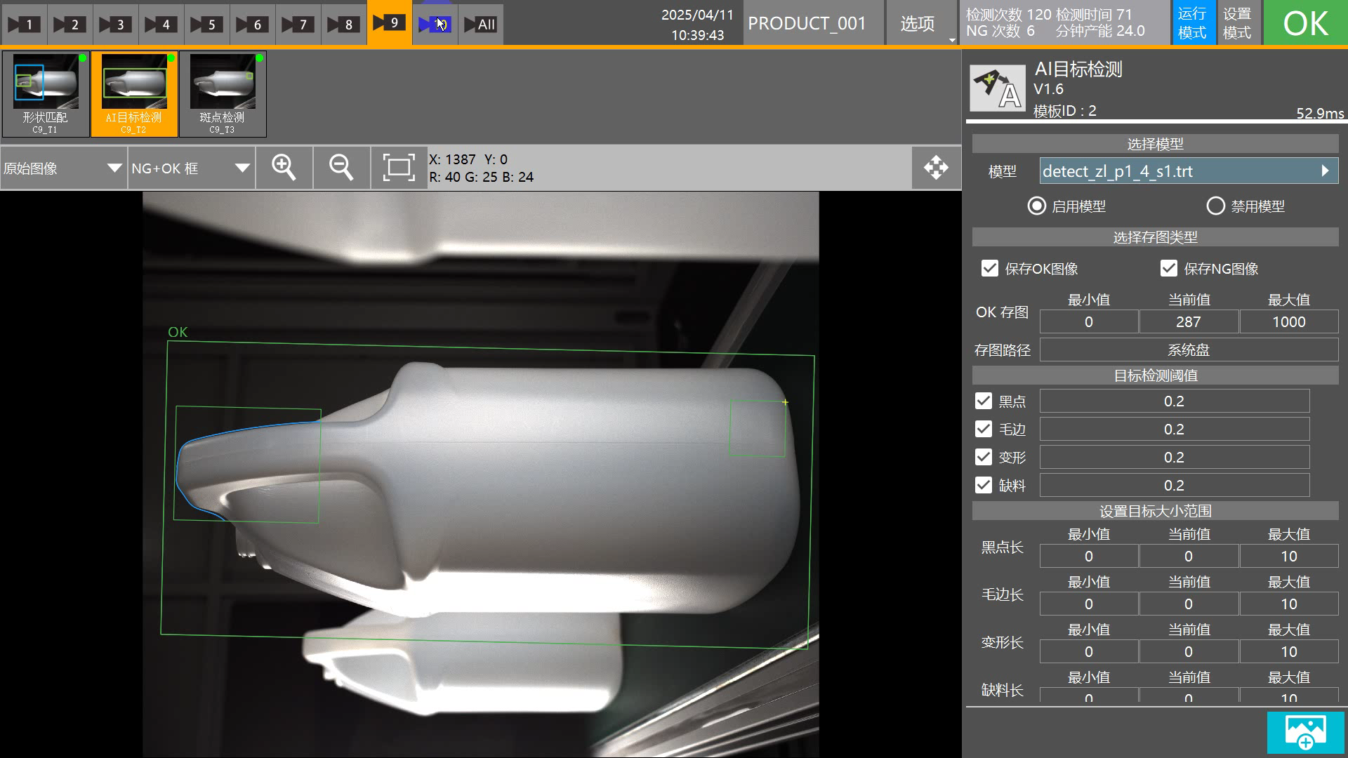Click the four-arrow pan move icon
The width and height of the screenshot is (1348, 758).
936,168
